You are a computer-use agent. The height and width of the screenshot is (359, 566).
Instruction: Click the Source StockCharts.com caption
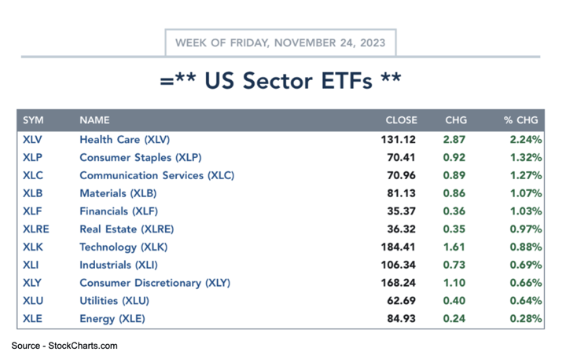click(64, 346)
